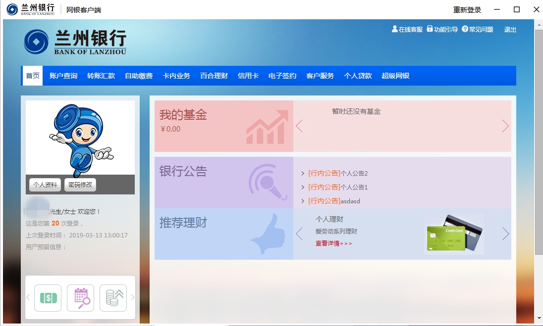Click the vertical scrollbar thumb
Viewport: 543px width, 326px height.
click(x=539, y=142)
